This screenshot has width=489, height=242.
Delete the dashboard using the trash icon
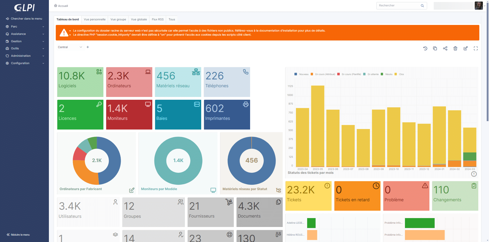pos(455,48)
